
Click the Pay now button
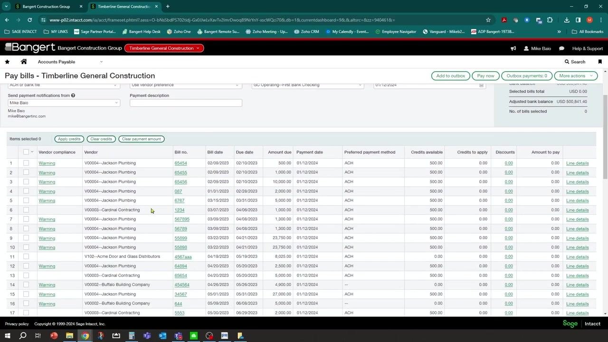[x=485, y=76]
